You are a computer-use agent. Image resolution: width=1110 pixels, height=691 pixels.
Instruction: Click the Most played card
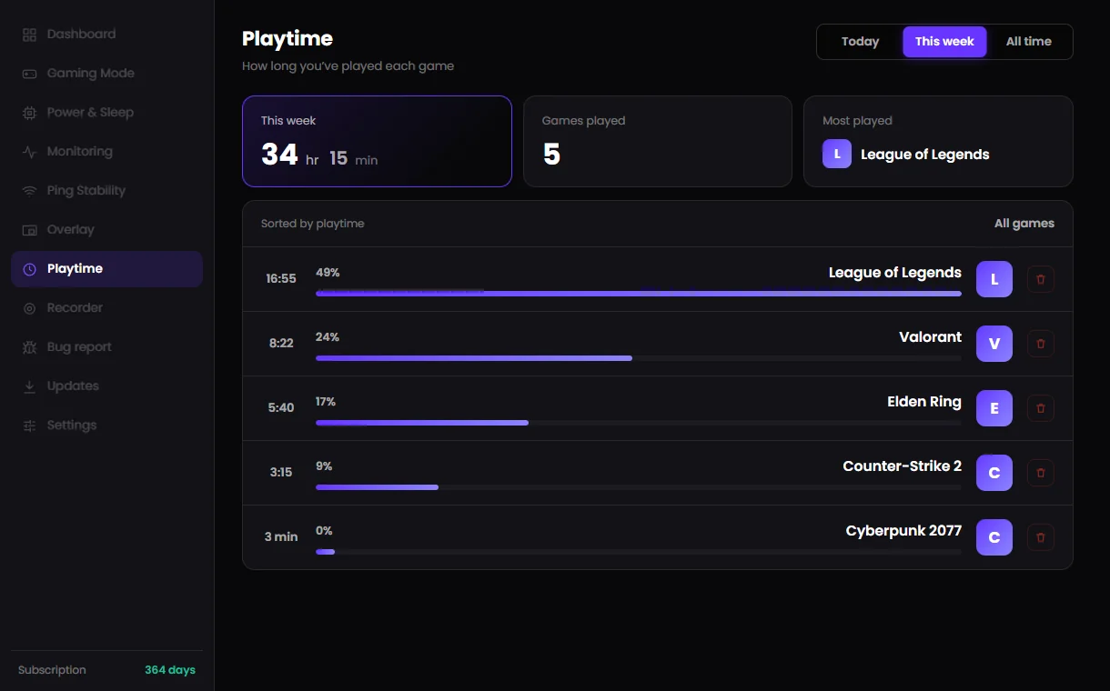click(938, 141)
